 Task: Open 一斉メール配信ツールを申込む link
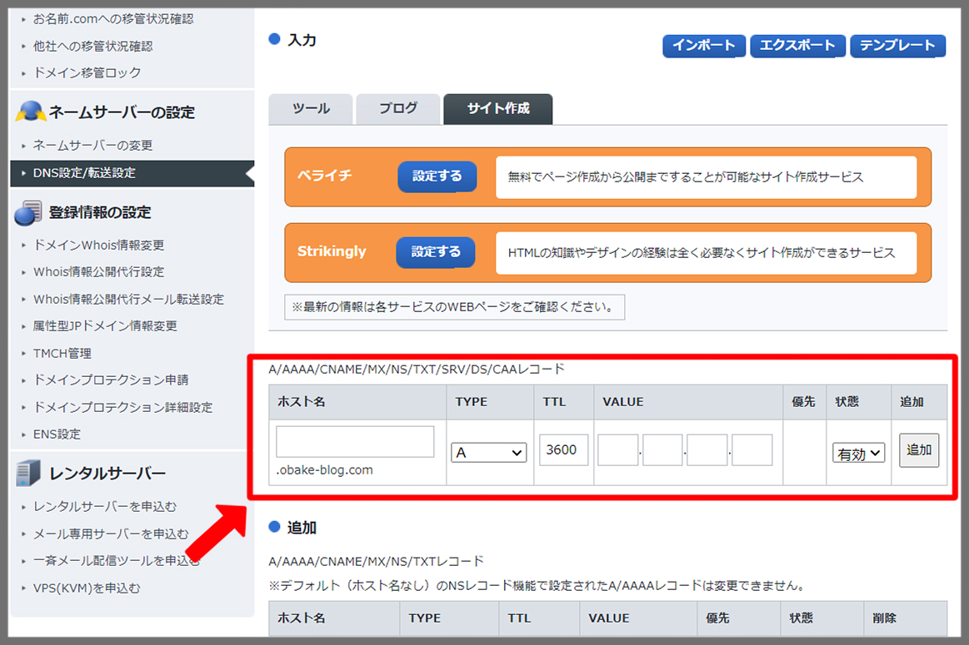click(x=117, y=560)
